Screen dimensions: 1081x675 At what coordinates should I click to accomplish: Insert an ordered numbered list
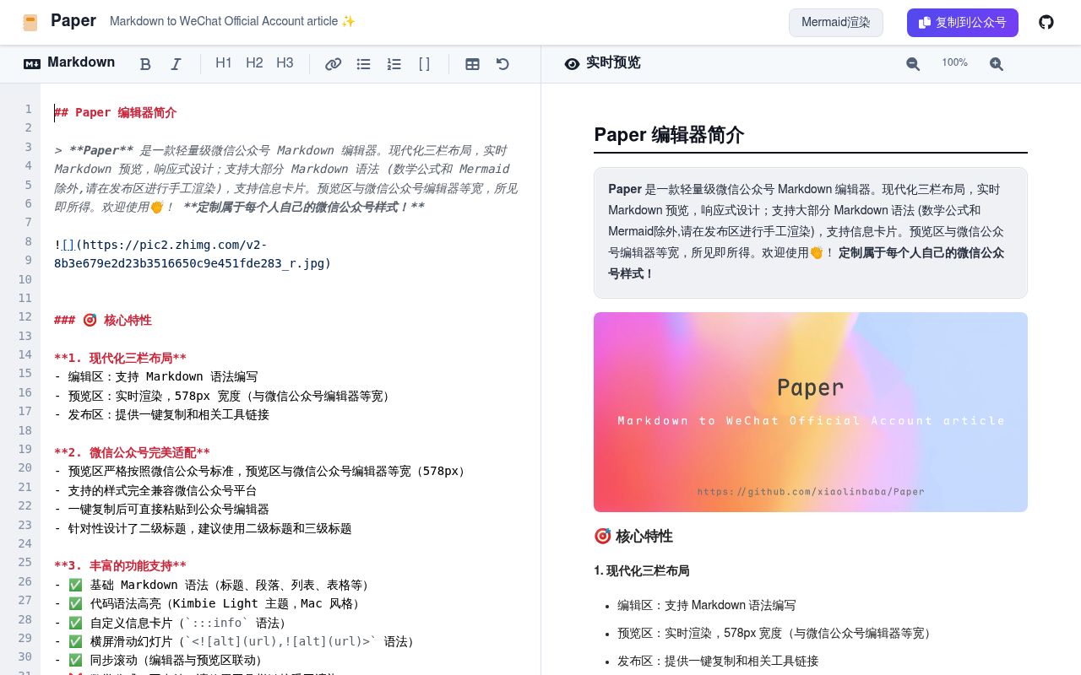[x=394, y=63]
